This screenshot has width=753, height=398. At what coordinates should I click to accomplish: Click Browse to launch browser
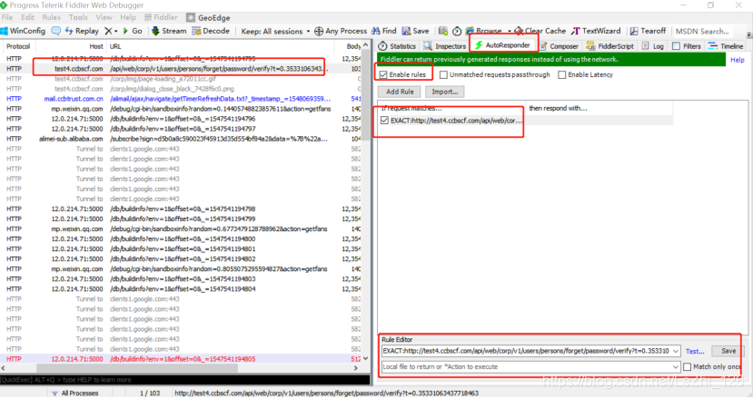pos(483,31)
